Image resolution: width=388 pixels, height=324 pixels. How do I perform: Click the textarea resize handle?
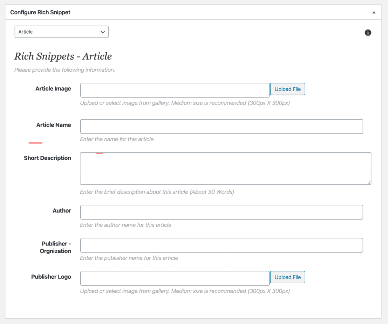(x=369, y=182)
